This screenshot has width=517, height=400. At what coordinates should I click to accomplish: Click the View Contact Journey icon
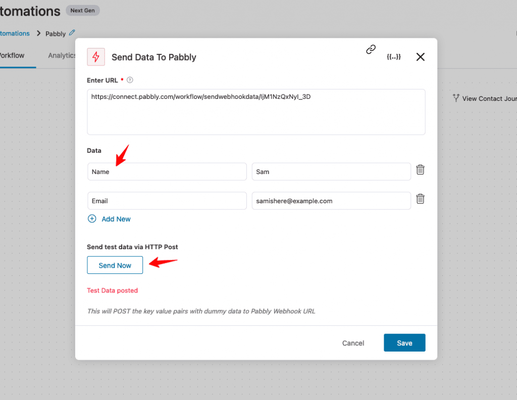pos(456,98)
